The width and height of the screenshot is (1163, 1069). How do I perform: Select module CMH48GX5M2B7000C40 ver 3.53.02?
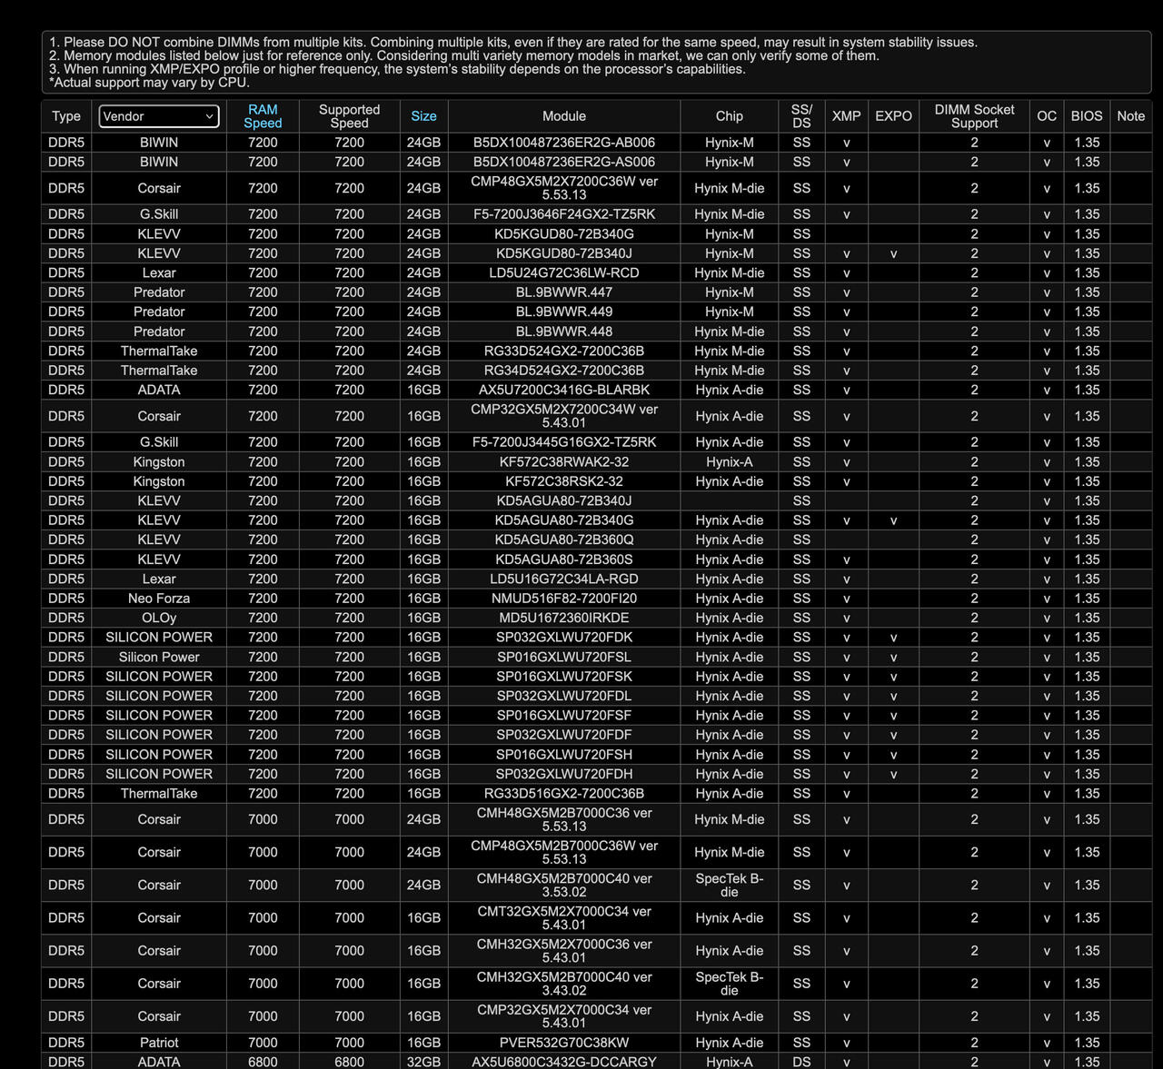(564, 885)
